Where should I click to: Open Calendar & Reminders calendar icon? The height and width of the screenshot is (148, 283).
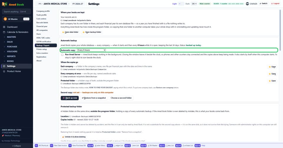tap(4, 32)
